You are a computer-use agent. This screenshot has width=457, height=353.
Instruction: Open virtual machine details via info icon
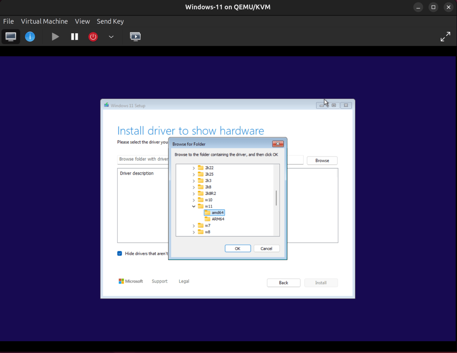tap(30, 36)
